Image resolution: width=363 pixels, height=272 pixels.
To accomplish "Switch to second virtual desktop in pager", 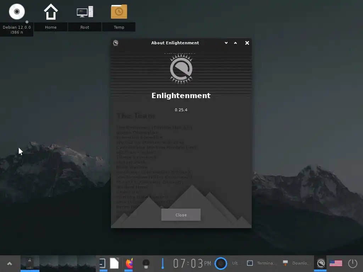I will (x=49, y=263).
